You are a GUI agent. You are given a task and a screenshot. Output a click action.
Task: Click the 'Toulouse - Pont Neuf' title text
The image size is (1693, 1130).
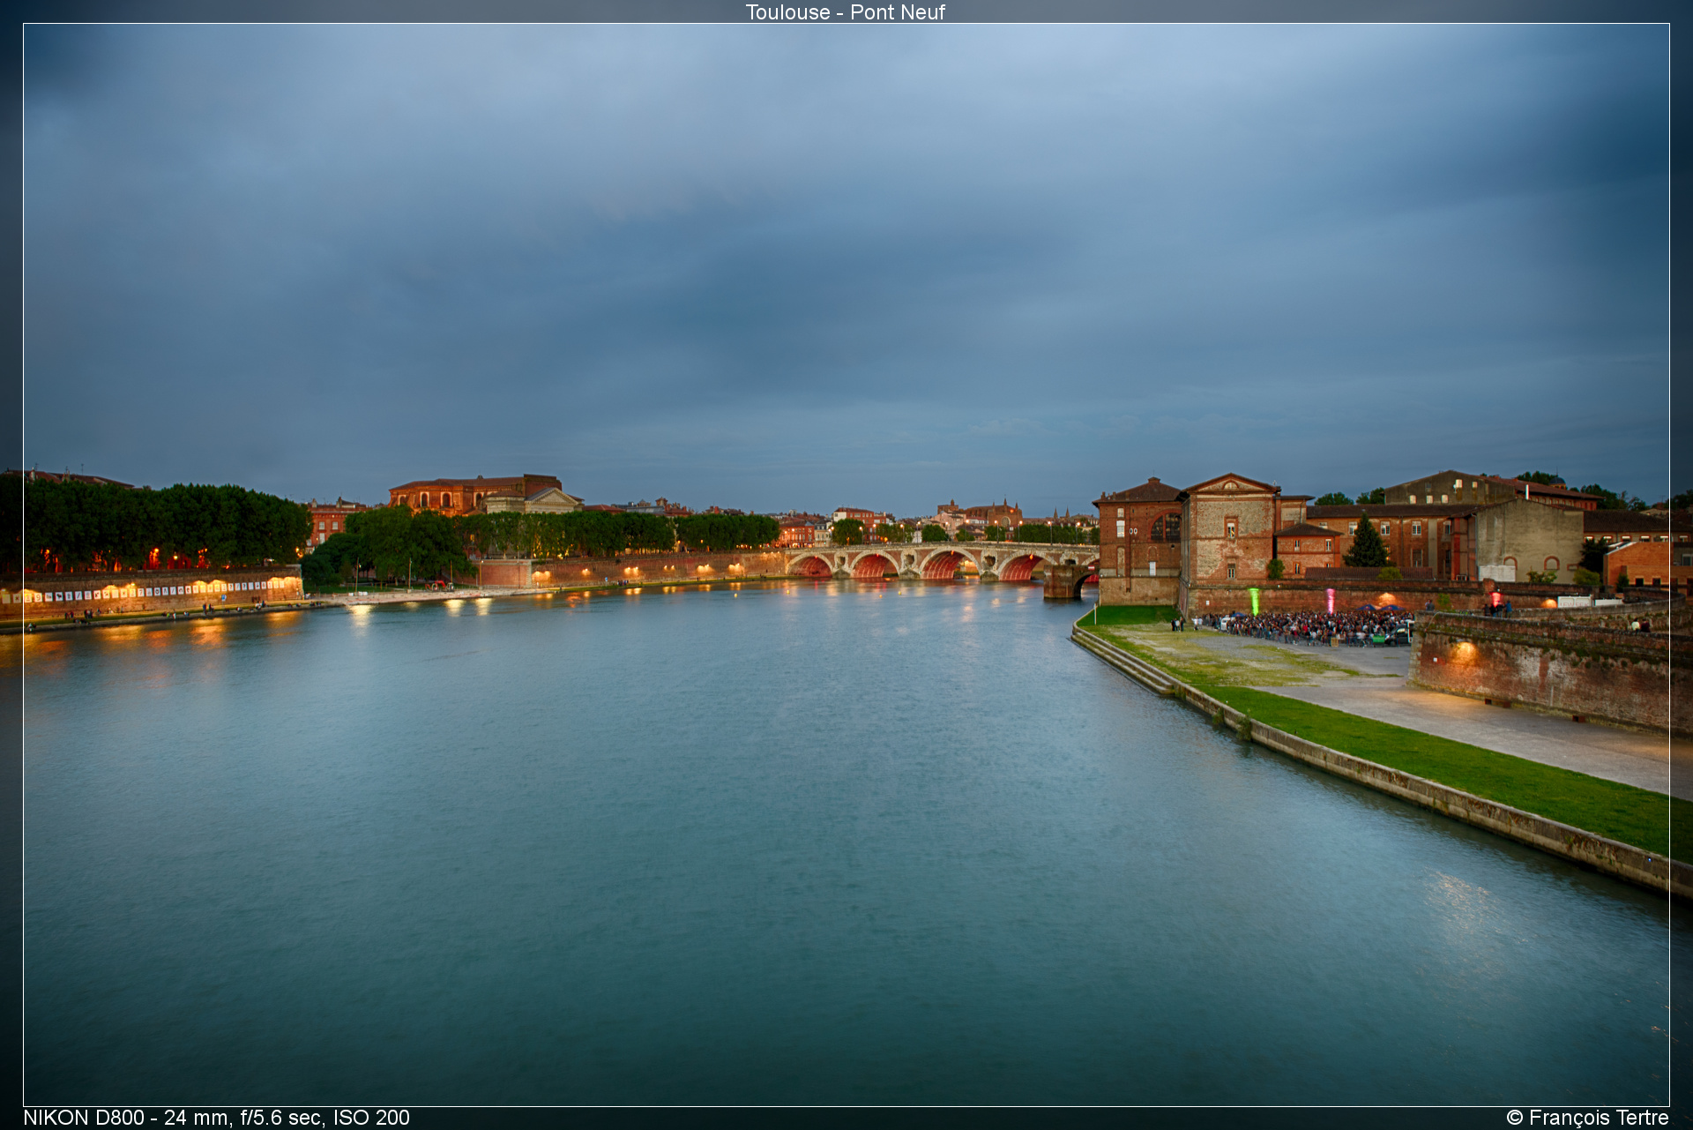[x=845, y=12]
